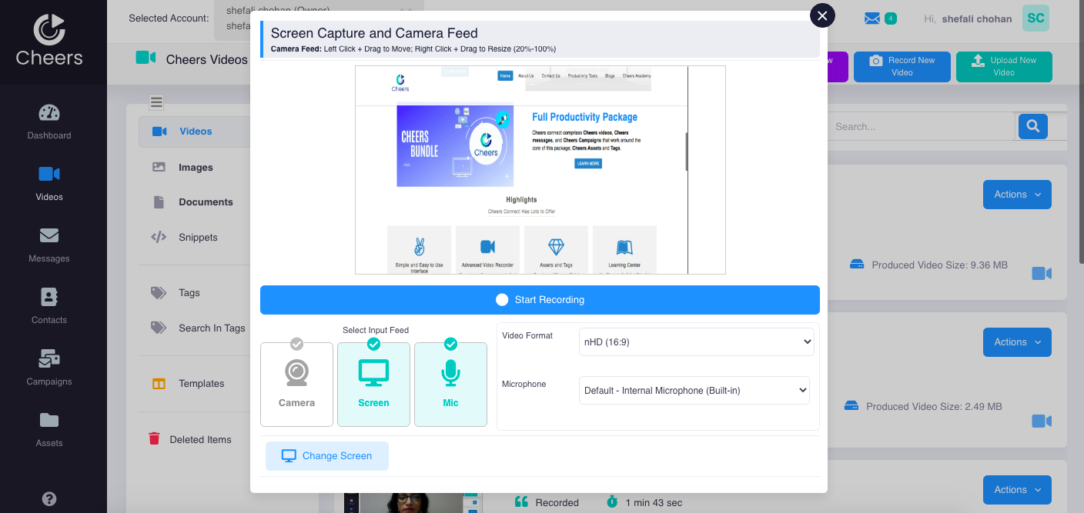Select Videos in the assets list

(195, 132)
